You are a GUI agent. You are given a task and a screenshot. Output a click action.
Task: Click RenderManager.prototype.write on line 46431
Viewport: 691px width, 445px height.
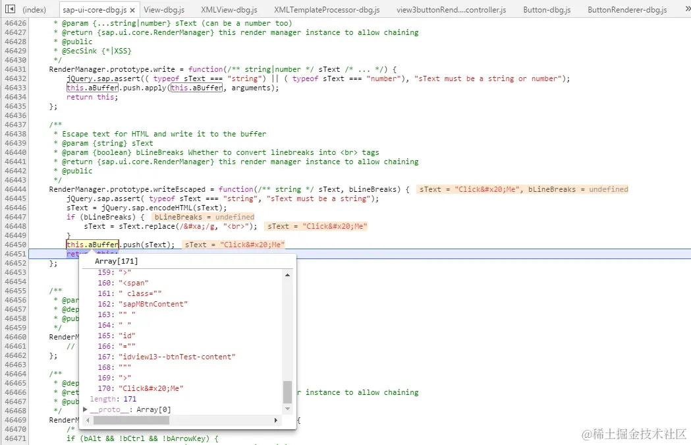coord(112,69)
